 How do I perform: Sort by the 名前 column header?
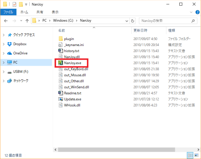pyautogui.click(x=62, y=30)
